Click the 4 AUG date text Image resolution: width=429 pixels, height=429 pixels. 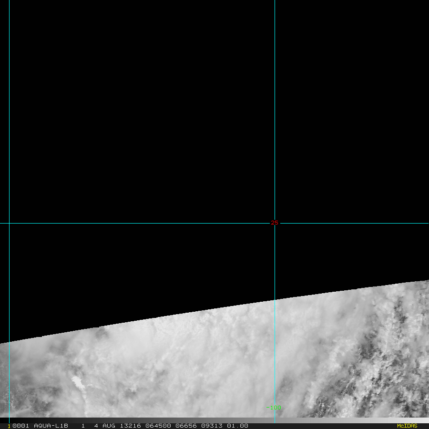pyautogui.click(x=104, y=426)
